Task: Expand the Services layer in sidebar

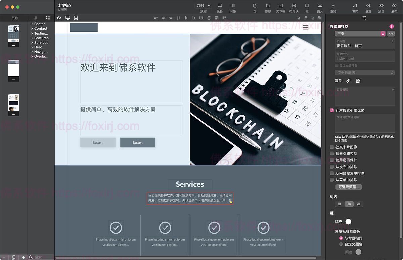Action: point(32,42)
